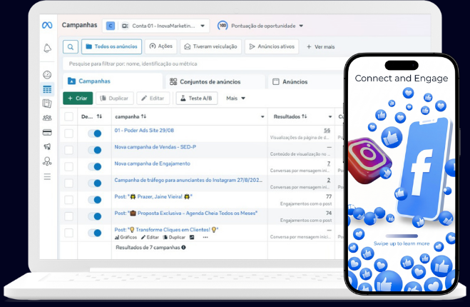Check the box for 01 - Poder Ads Site
Viewport: 470px width, 307px height.
(x=68, y=134)
